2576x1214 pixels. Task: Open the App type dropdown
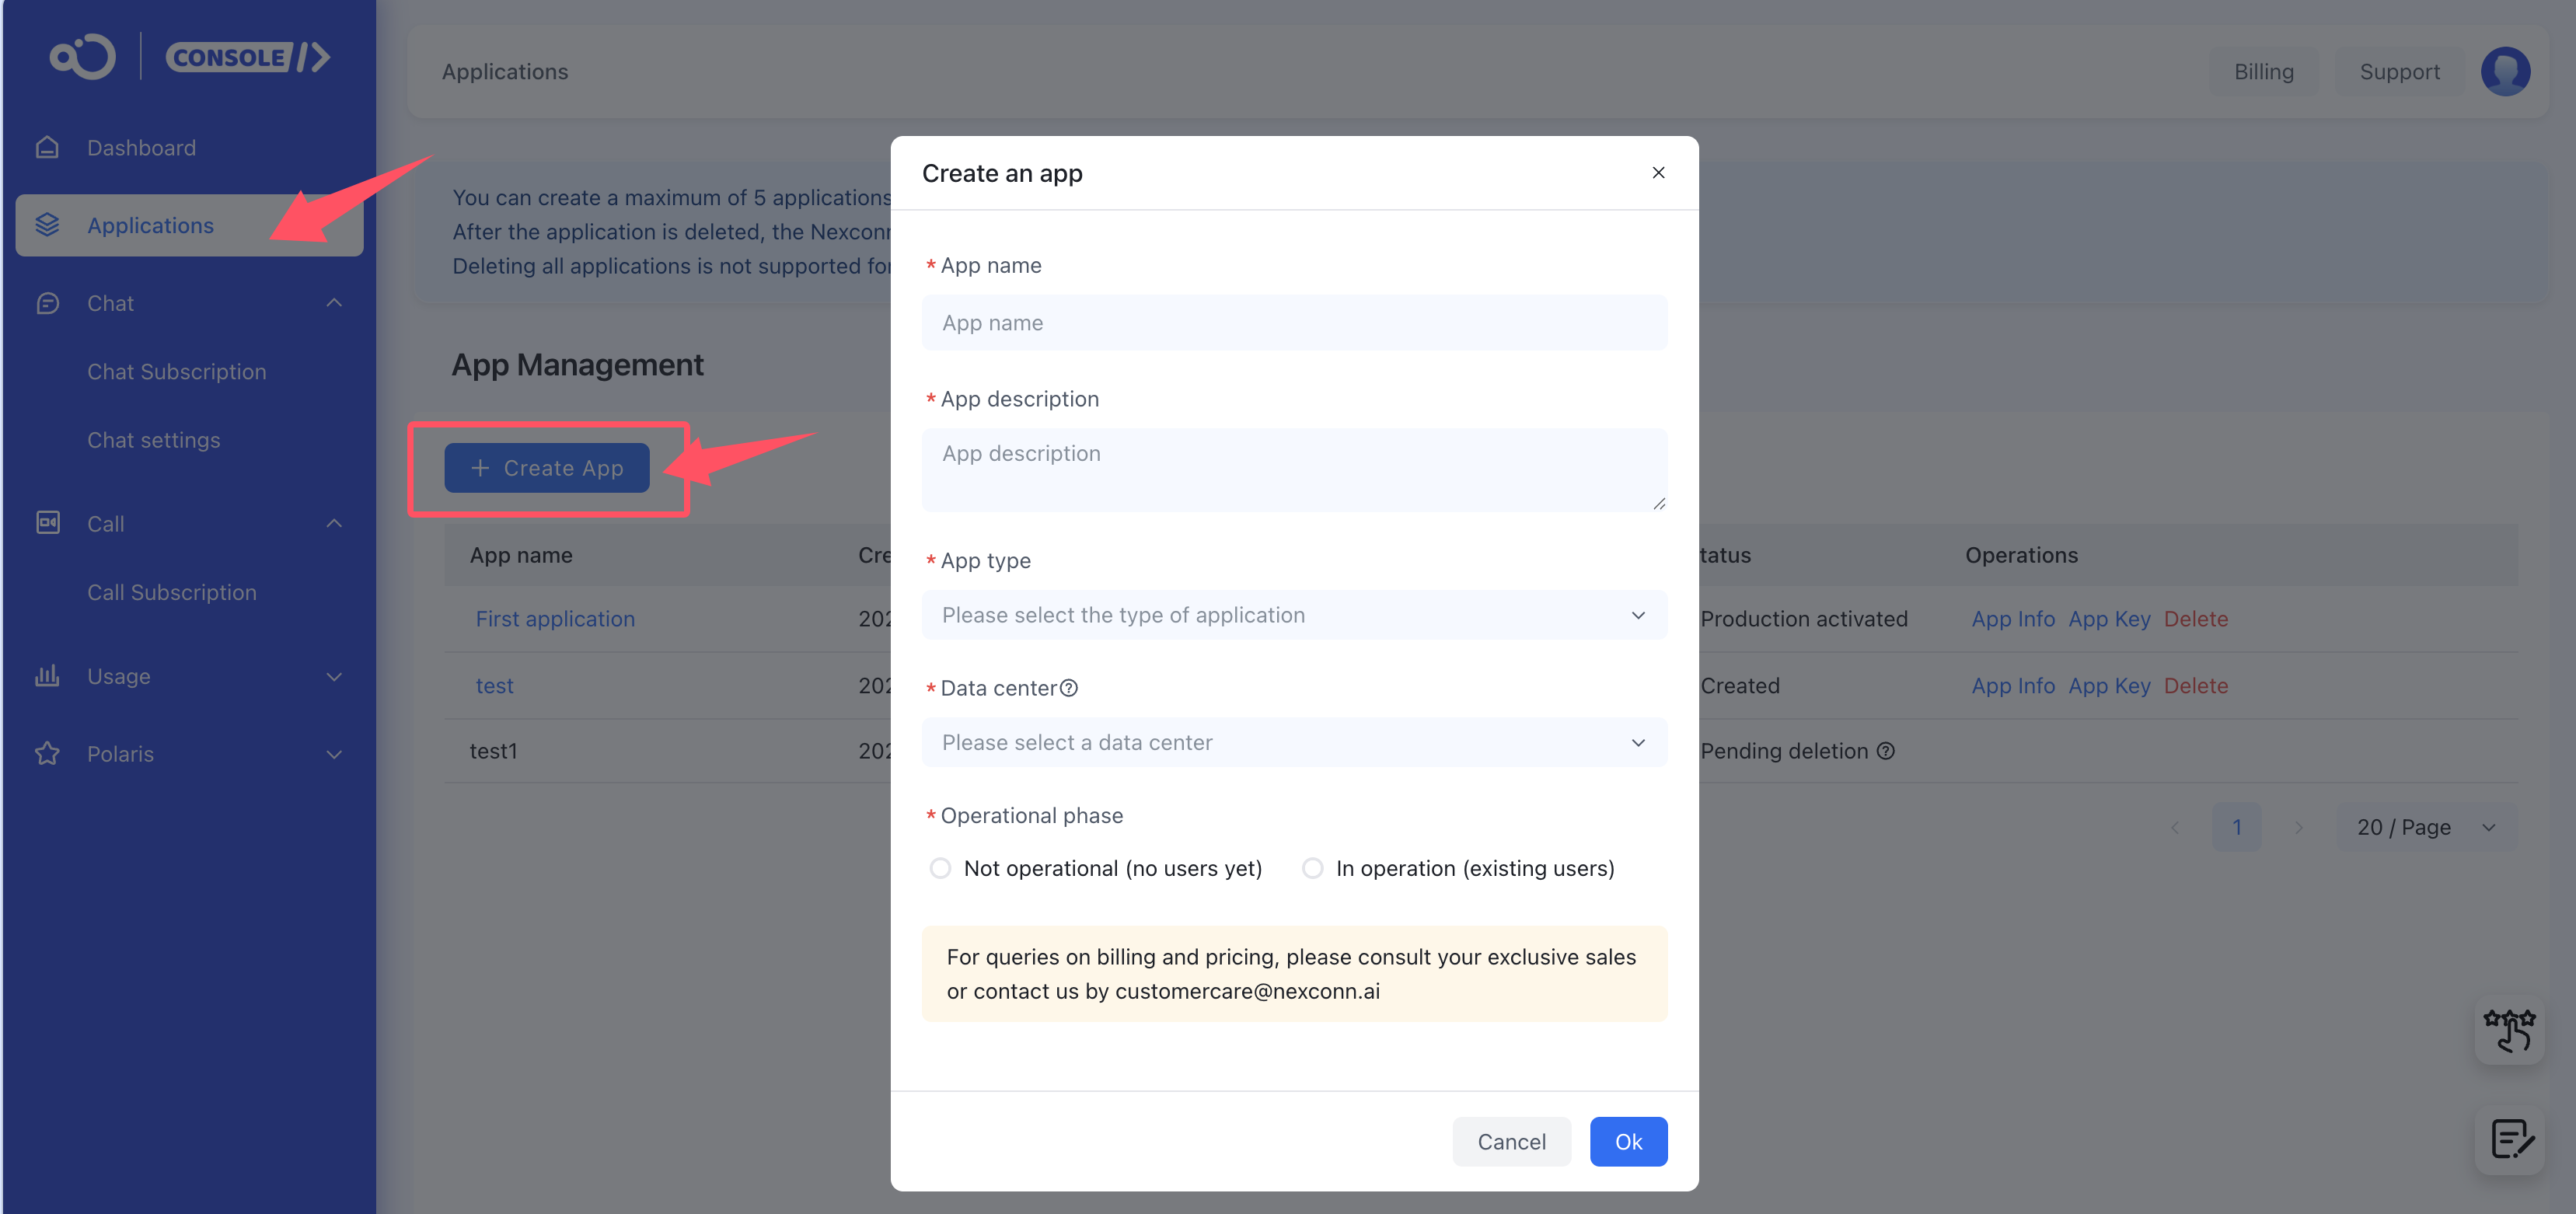tap(1293, 615)
